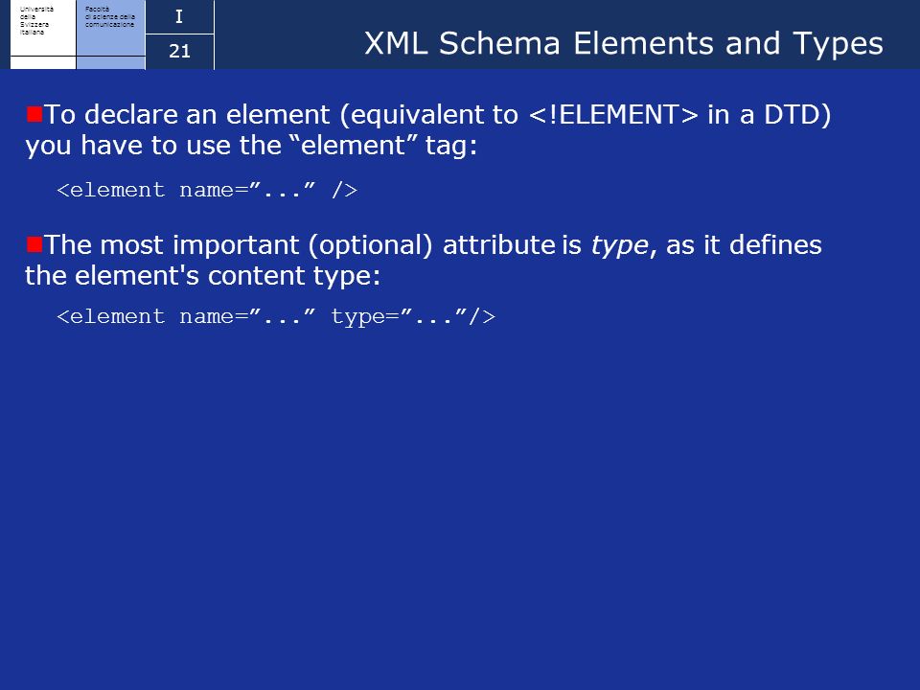
Task: Click the section number "I" box
Action: (179, 17)
